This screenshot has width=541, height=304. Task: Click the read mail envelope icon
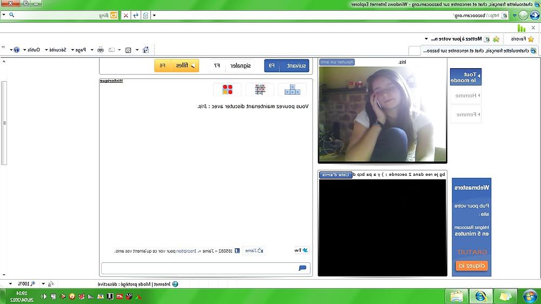[x=111, y=50]
